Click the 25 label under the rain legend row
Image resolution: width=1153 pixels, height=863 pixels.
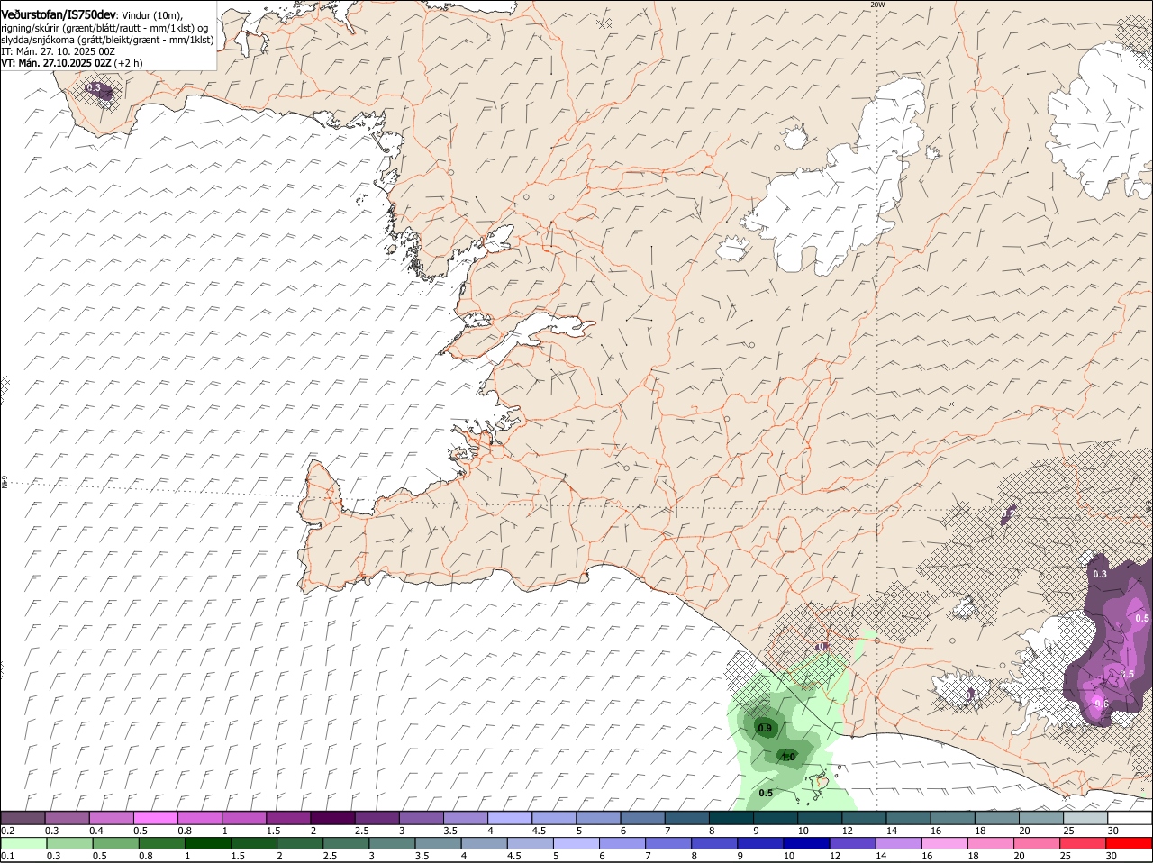pyautogui.click(x=1068, y=856)
